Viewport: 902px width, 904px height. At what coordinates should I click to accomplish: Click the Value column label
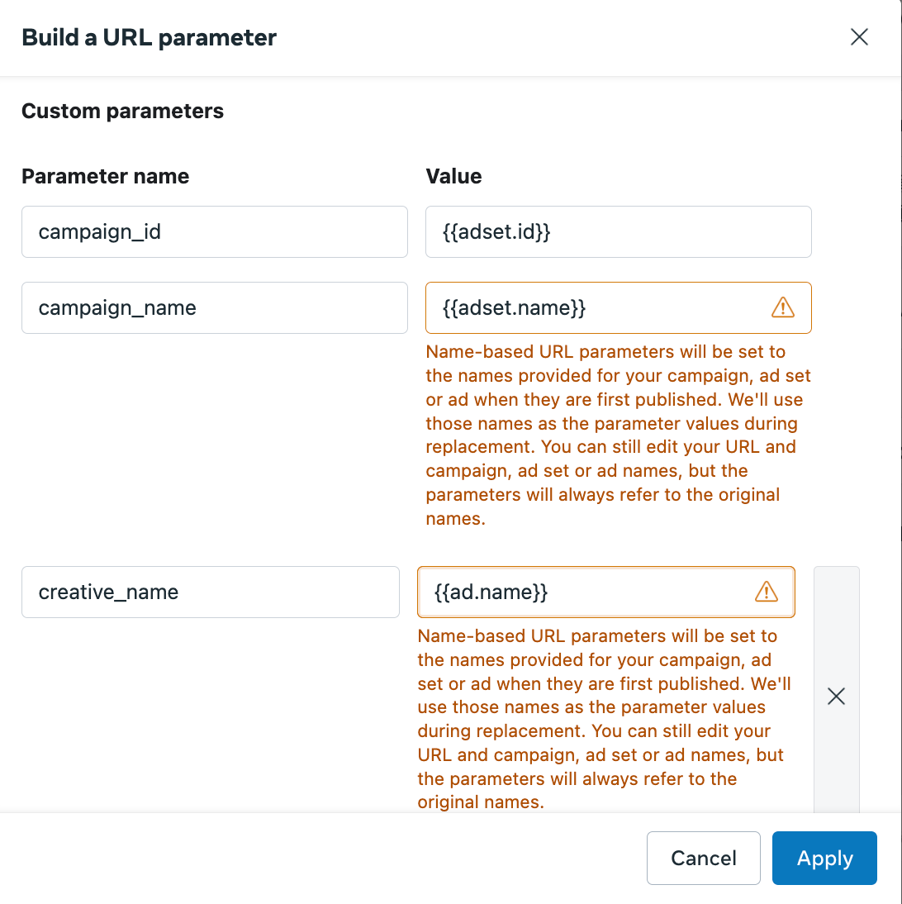(x=453, y=176)
